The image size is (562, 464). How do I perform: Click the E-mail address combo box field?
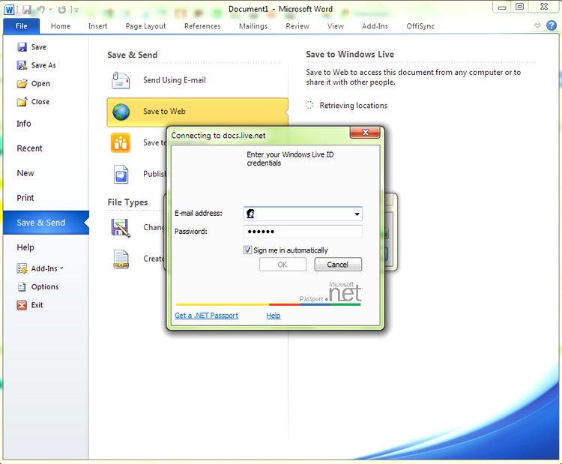[x=303, y=214]
